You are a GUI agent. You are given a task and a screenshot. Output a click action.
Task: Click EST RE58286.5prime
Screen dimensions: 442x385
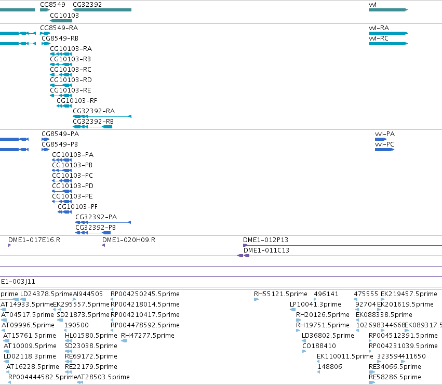395,377
